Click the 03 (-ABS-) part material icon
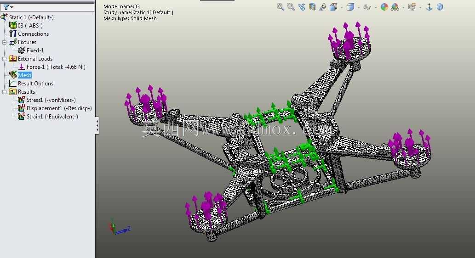The height and width of the screenshot is (258, 475). [13, 25]
